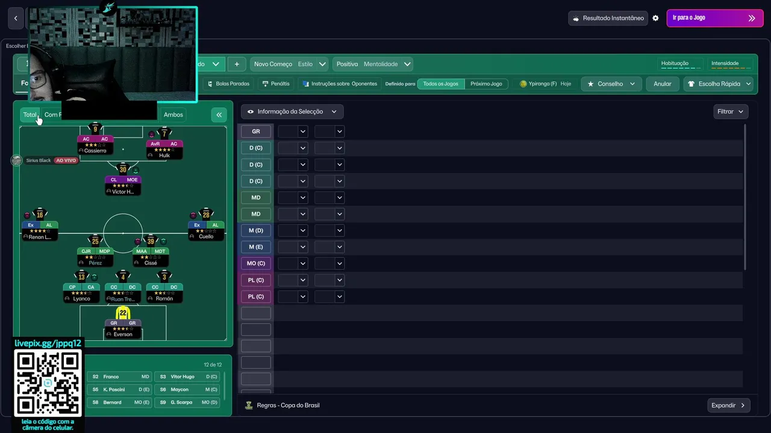The height and width of the screenshot is (433, 771).
Task: Click the AvR role on Hulk
Action: click(x=155, y=144)
